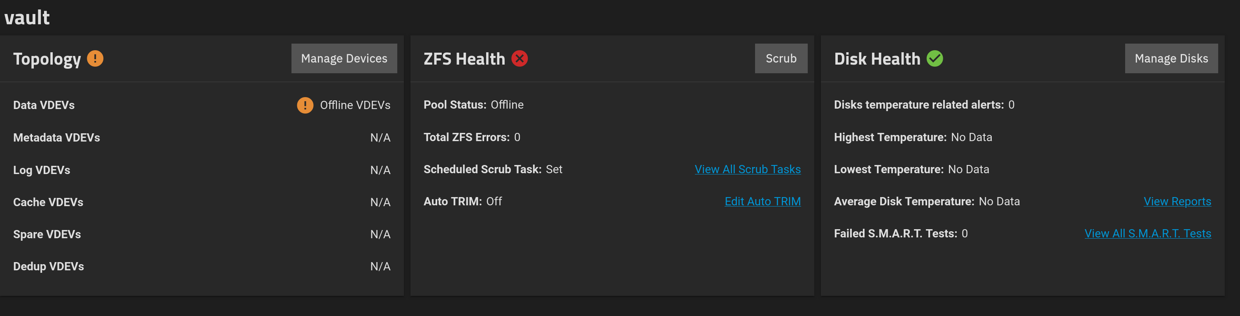Click the Topology card title
This screenshot has height=316, width=1240.
coord(47,59)
